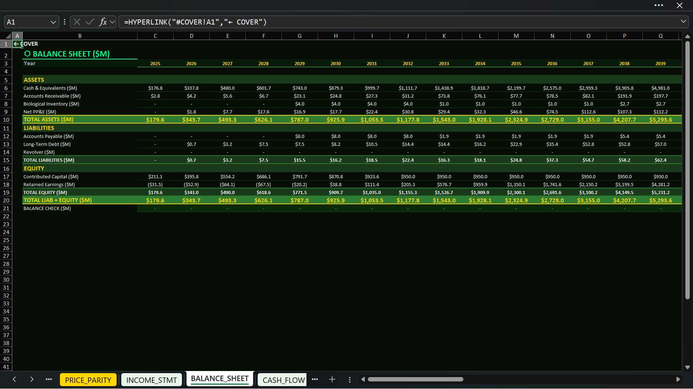Click the three-dot more options icon at top
Image resolution: width=693 pixels, height=389 pixels.
659,5
